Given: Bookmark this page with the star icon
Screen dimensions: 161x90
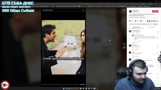Looking at the screenshot, I should click(144, 4).
